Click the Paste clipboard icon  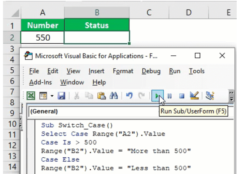pos(101,96)
